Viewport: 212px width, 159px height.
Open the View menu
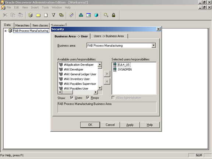(x=25, y=7)
